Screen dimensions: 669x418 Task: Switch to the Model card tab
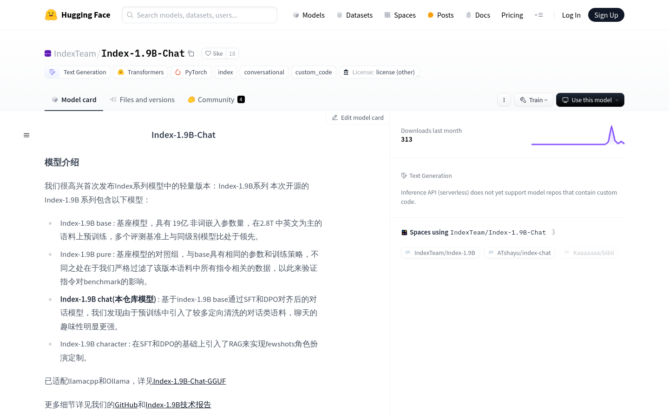74,99
